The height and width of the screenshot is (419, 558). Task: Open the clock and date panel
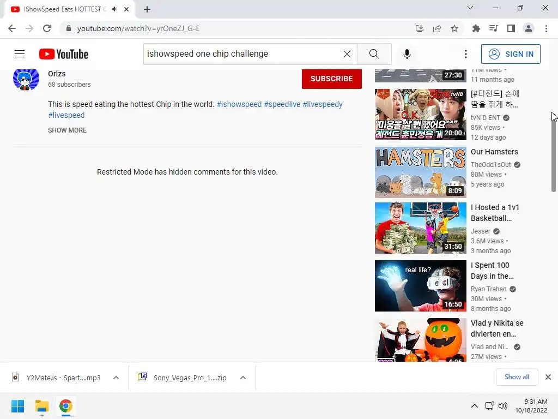click(x=531, y=406)
